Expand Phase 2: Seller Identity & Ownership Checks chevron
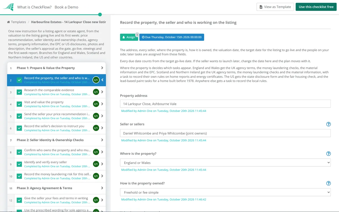This screenshot has height=212, width=339. coord(102,140)
